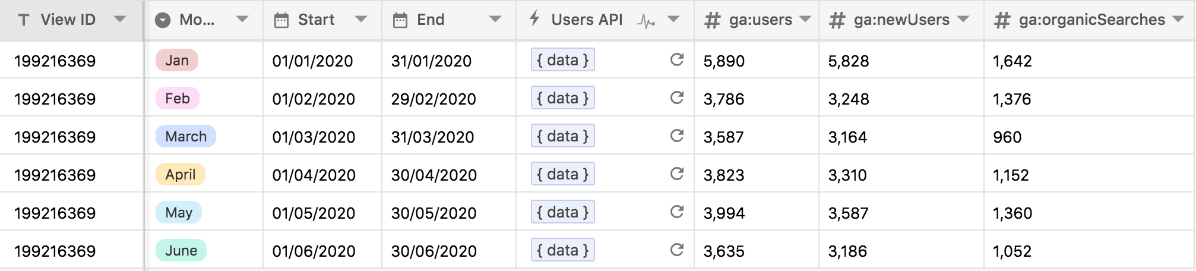This screenshot has width=1196, height=271.
Task: Open the { data } button in Jan row
Action: [563, 60]
